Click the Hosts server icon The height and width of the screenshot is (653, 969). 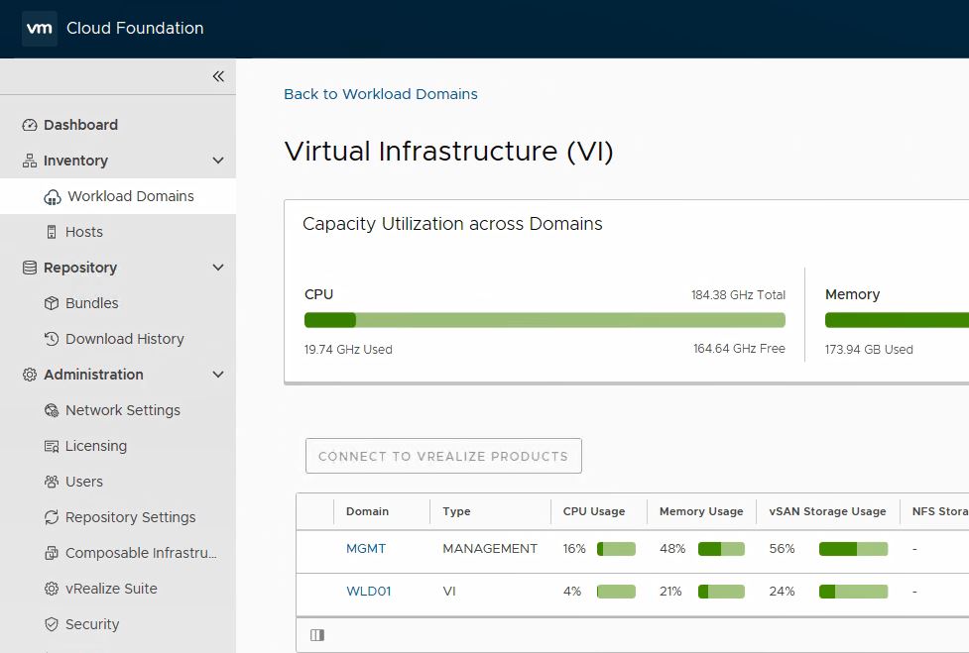pos(53,232)
